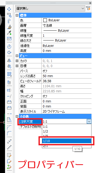
Task: Choose 1/2 from the scale list
Action: [x=67, y=131]
